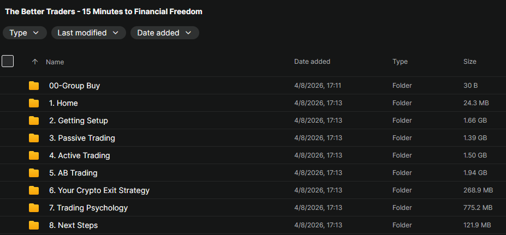Click the sort arrow beside the Name column

pyautogui.click(x=35, y=62)
